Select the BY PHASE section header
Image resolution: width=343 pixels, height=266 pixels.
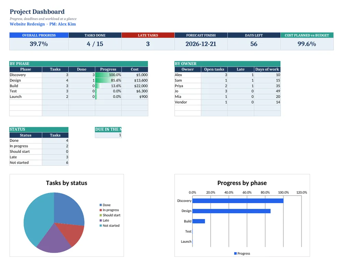(79, 64)
